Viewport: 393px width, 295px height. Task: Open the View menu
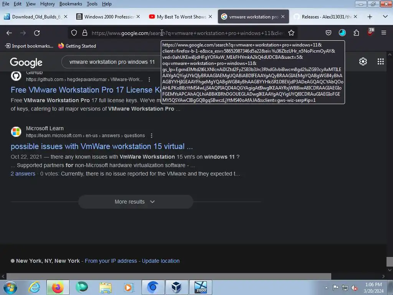[x=31, y=4]
